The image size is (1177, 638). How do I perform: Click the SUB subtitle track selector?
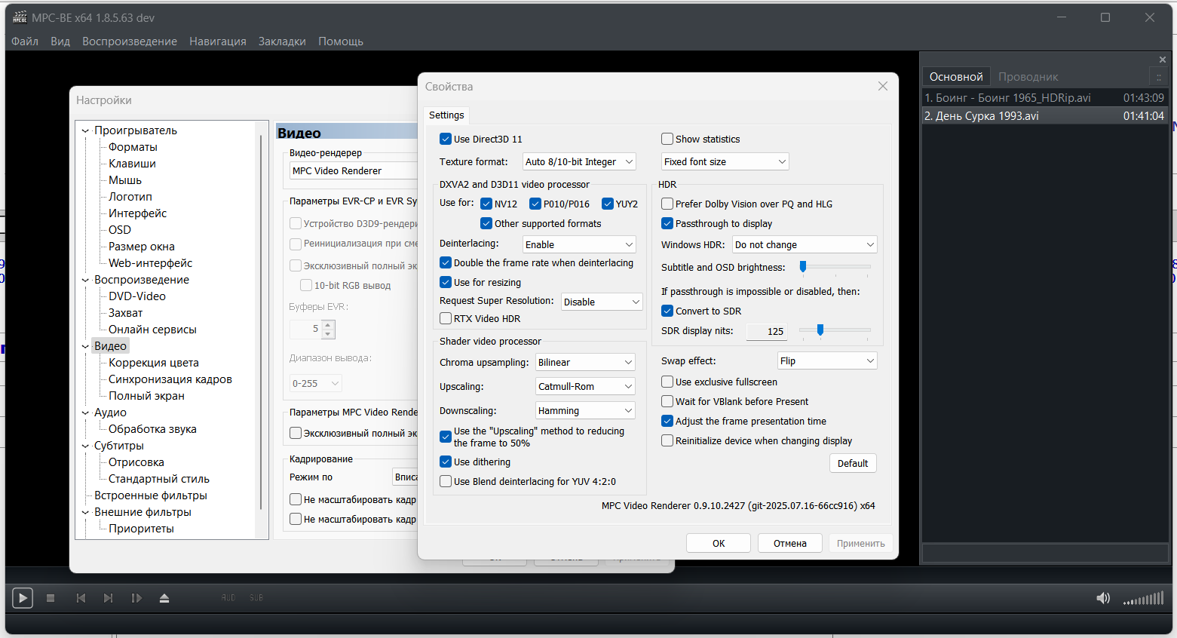tap(256, 598)
